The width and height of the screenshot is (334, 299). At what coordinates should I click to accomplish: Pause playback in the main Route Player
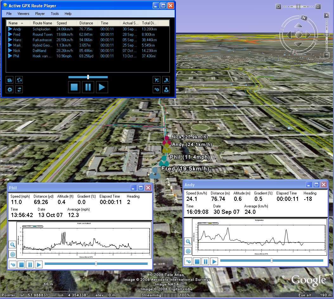(88, 87)
